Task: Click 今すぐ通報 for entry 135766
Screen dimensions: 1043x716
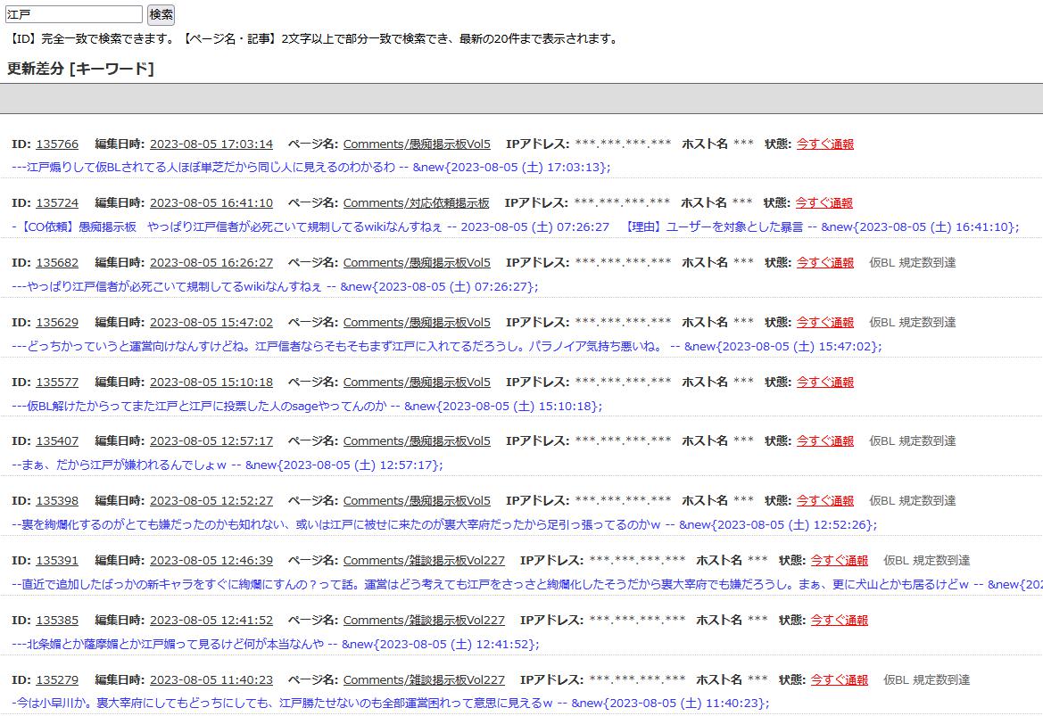Action: (x=825, y=144)
